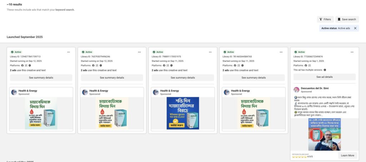Image resolution: width=366 pixels, height=162 pixels.
Task: See summary details for ad 1294077841709713
Action: [41, 78]
